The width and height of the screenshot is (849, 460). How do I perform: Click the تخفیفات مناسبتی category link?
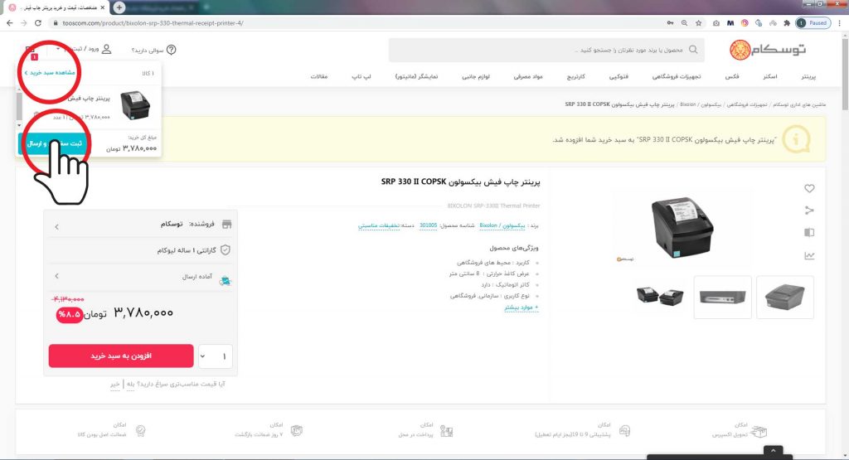(x=378, y=225)
